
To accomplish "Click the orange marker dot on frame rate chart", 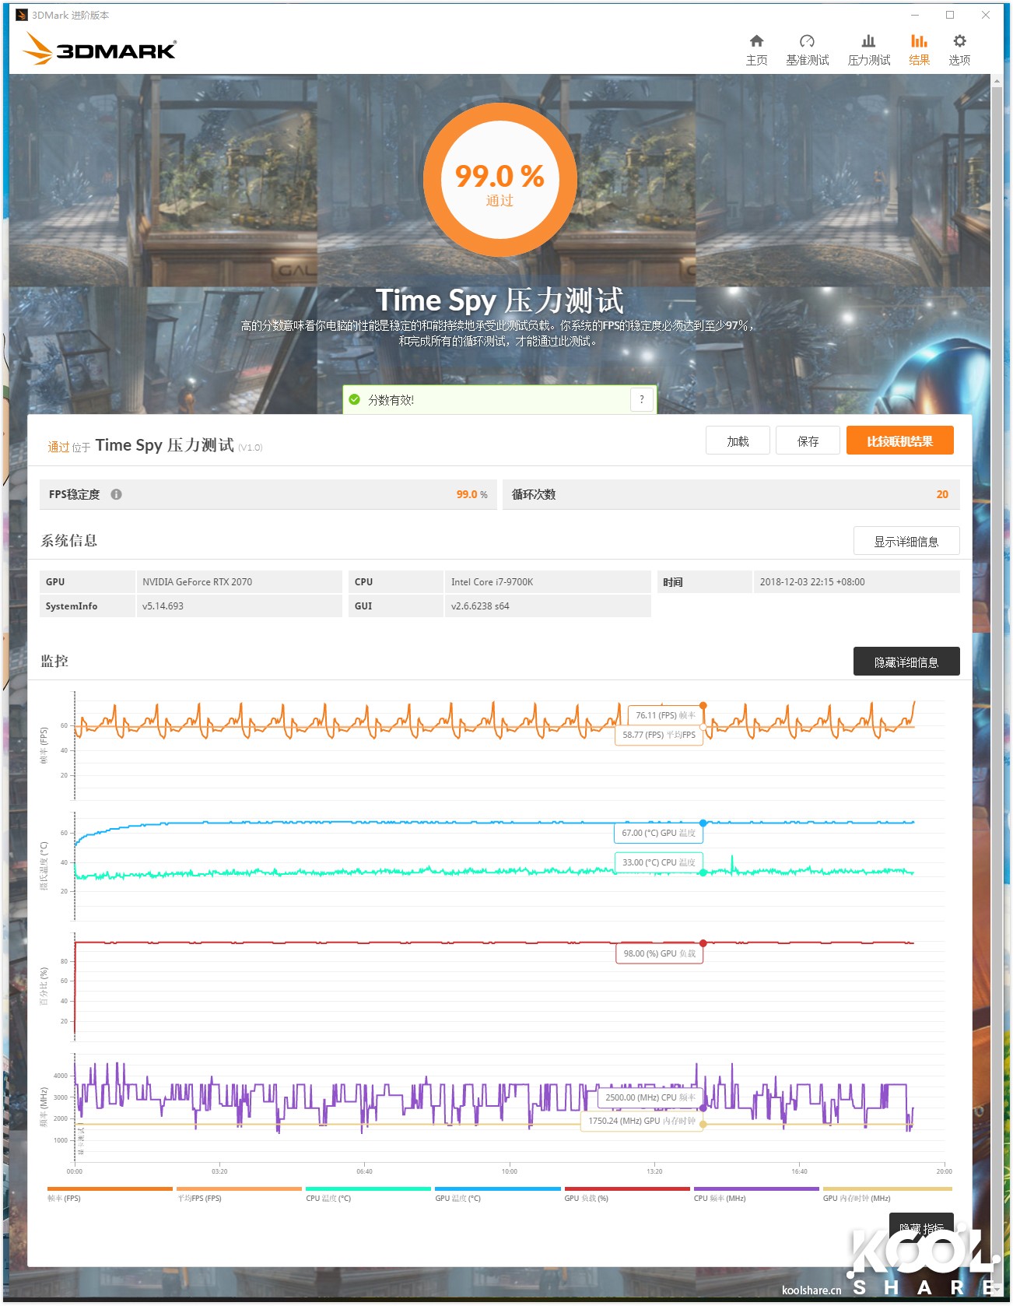I will tap(703, 706).
